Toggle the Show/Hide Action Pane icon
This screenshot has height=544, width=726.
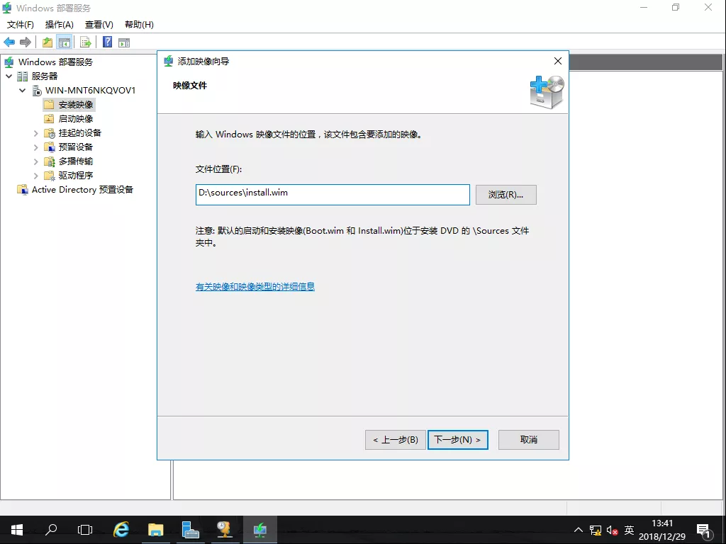click(x=123, y=42)
